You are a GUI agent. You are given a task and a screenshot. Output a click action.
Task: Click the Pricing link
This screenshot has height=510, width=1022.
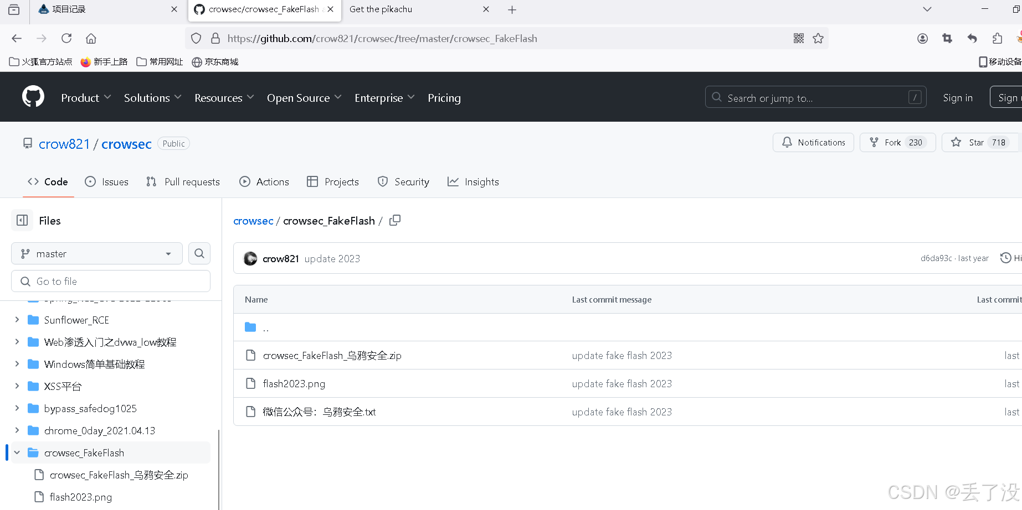[x=444, y=98]
